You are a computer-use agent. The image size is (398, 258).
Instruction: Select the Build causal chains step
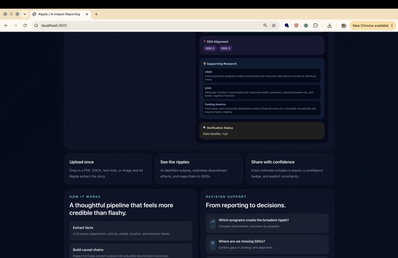(131, 251)
